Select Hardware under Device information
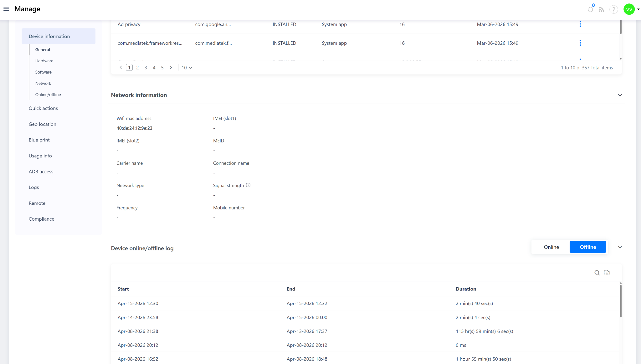This screenshot has height=364, width=641. tap(44, 61)
